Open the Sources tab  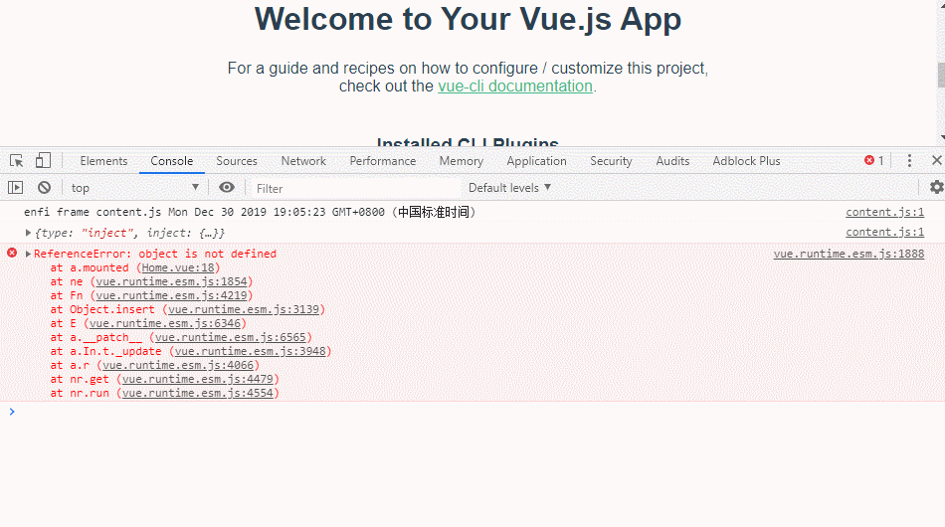237,161
